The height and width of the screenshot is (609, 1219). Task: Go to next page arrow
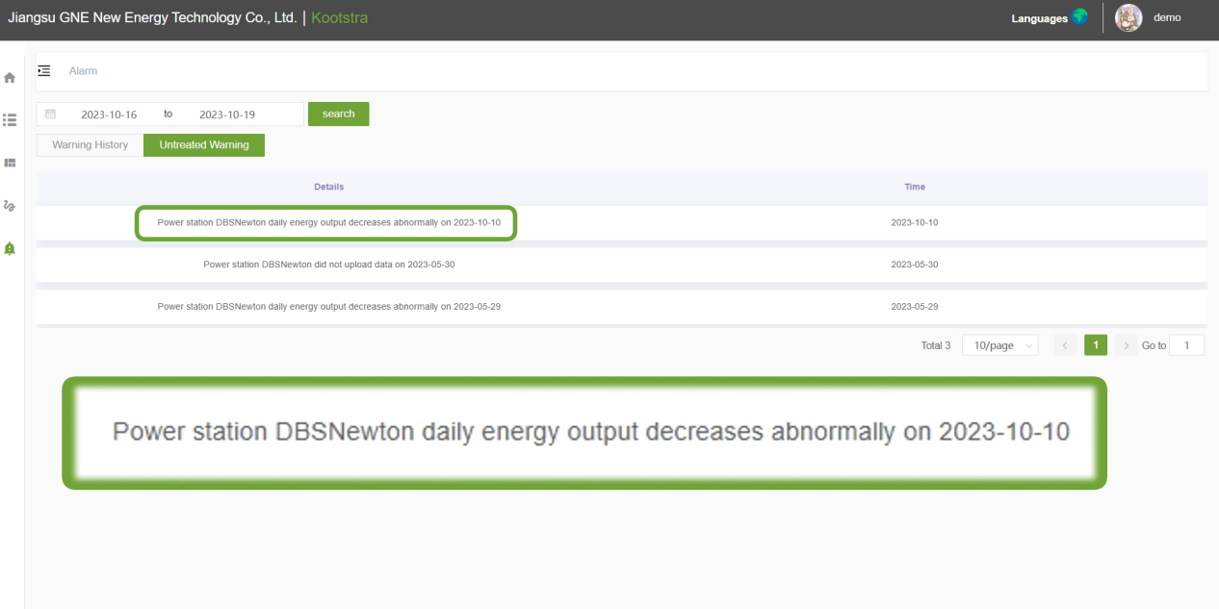pos(1126,345)
